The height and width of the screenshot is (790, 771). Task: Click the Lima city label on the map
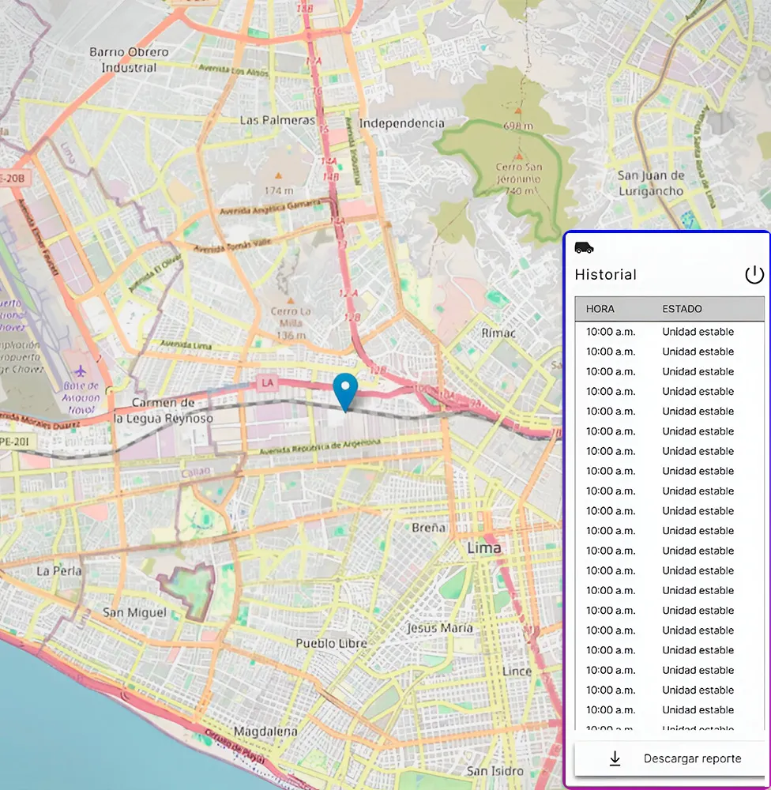tap(484, 548)
